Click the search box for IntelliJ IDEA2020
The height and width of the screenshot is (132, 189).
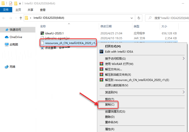click(x=167, y=18)
